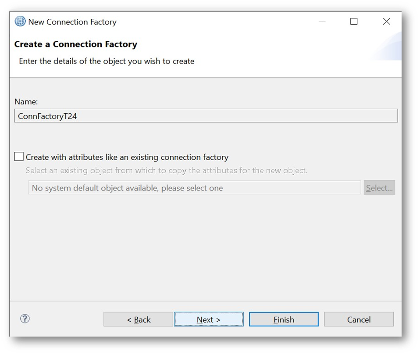The width and height of the screenshot is (420, 355).
Task: Close the New Connection Factory dialog
Action: click(x=386, y=22)
